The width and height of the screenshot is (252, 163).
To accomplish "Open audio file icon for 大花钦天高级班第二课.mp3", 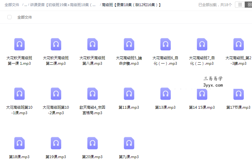I will point(56,44).
